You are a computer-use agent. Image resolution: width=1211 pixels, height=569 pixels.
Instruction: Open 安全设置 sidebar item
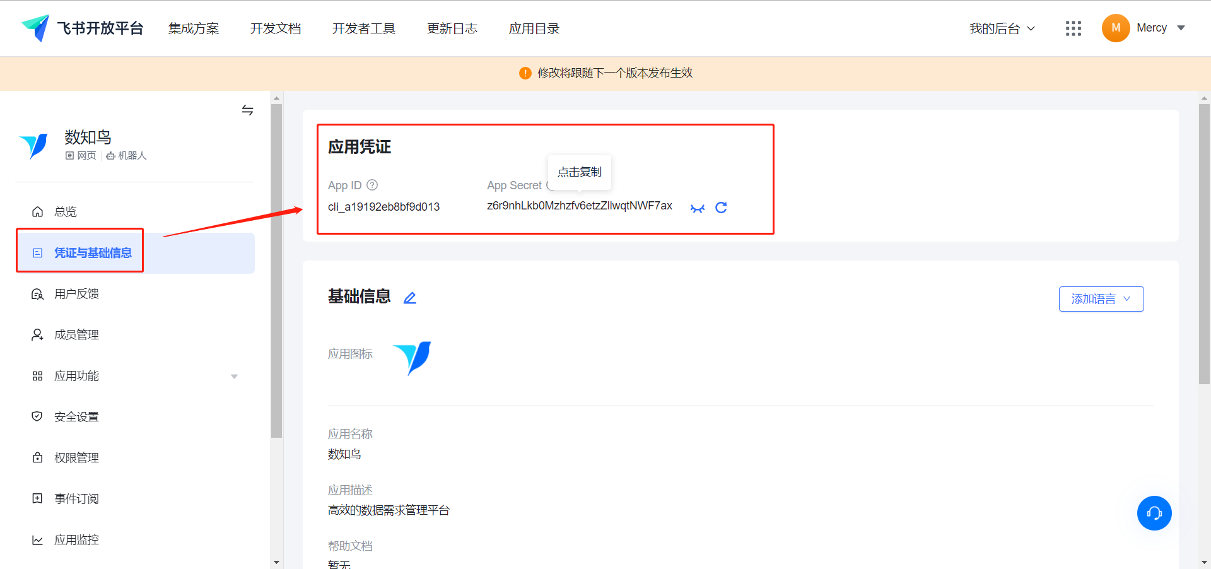(x=135, y=417)
